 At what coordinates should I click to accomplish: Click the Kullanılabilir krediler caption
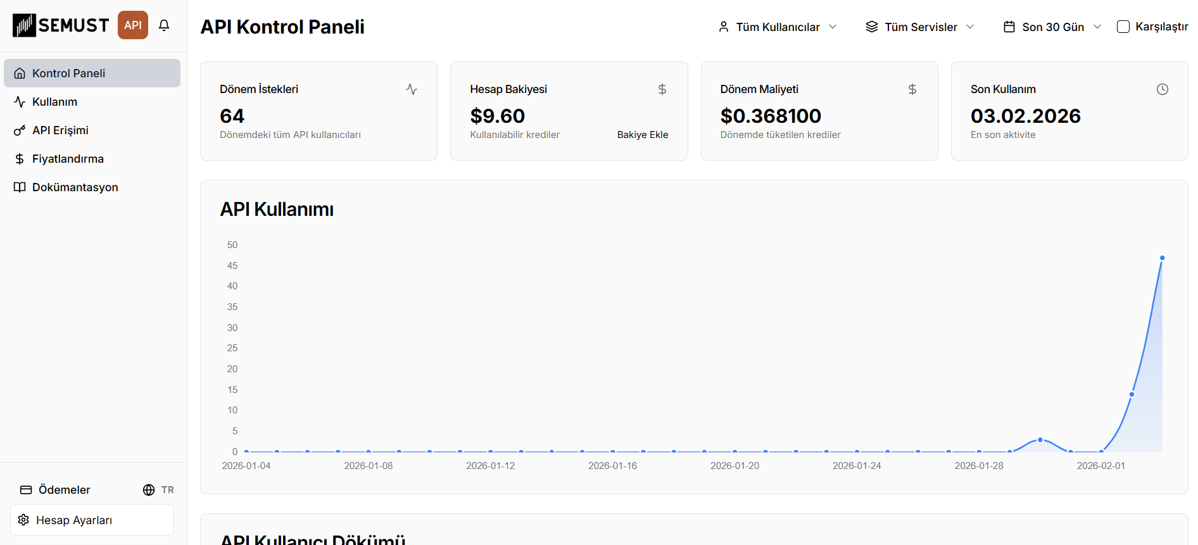pyautogui.click(x=515, y=135)
